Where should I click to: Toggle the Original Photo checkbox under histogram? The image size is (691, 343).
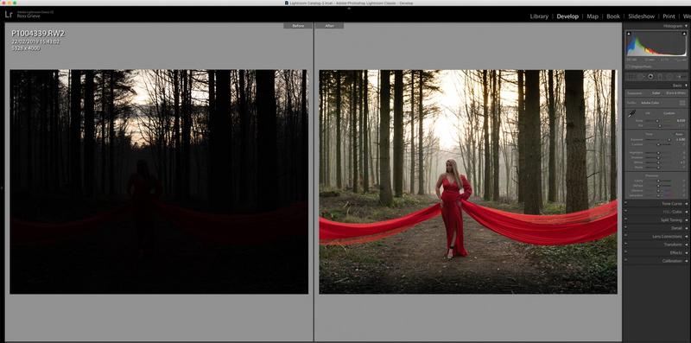[628, 67]
